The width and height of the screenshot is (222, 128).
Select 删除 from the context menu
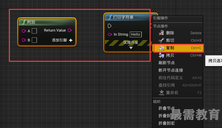click(x=178, y=33)
